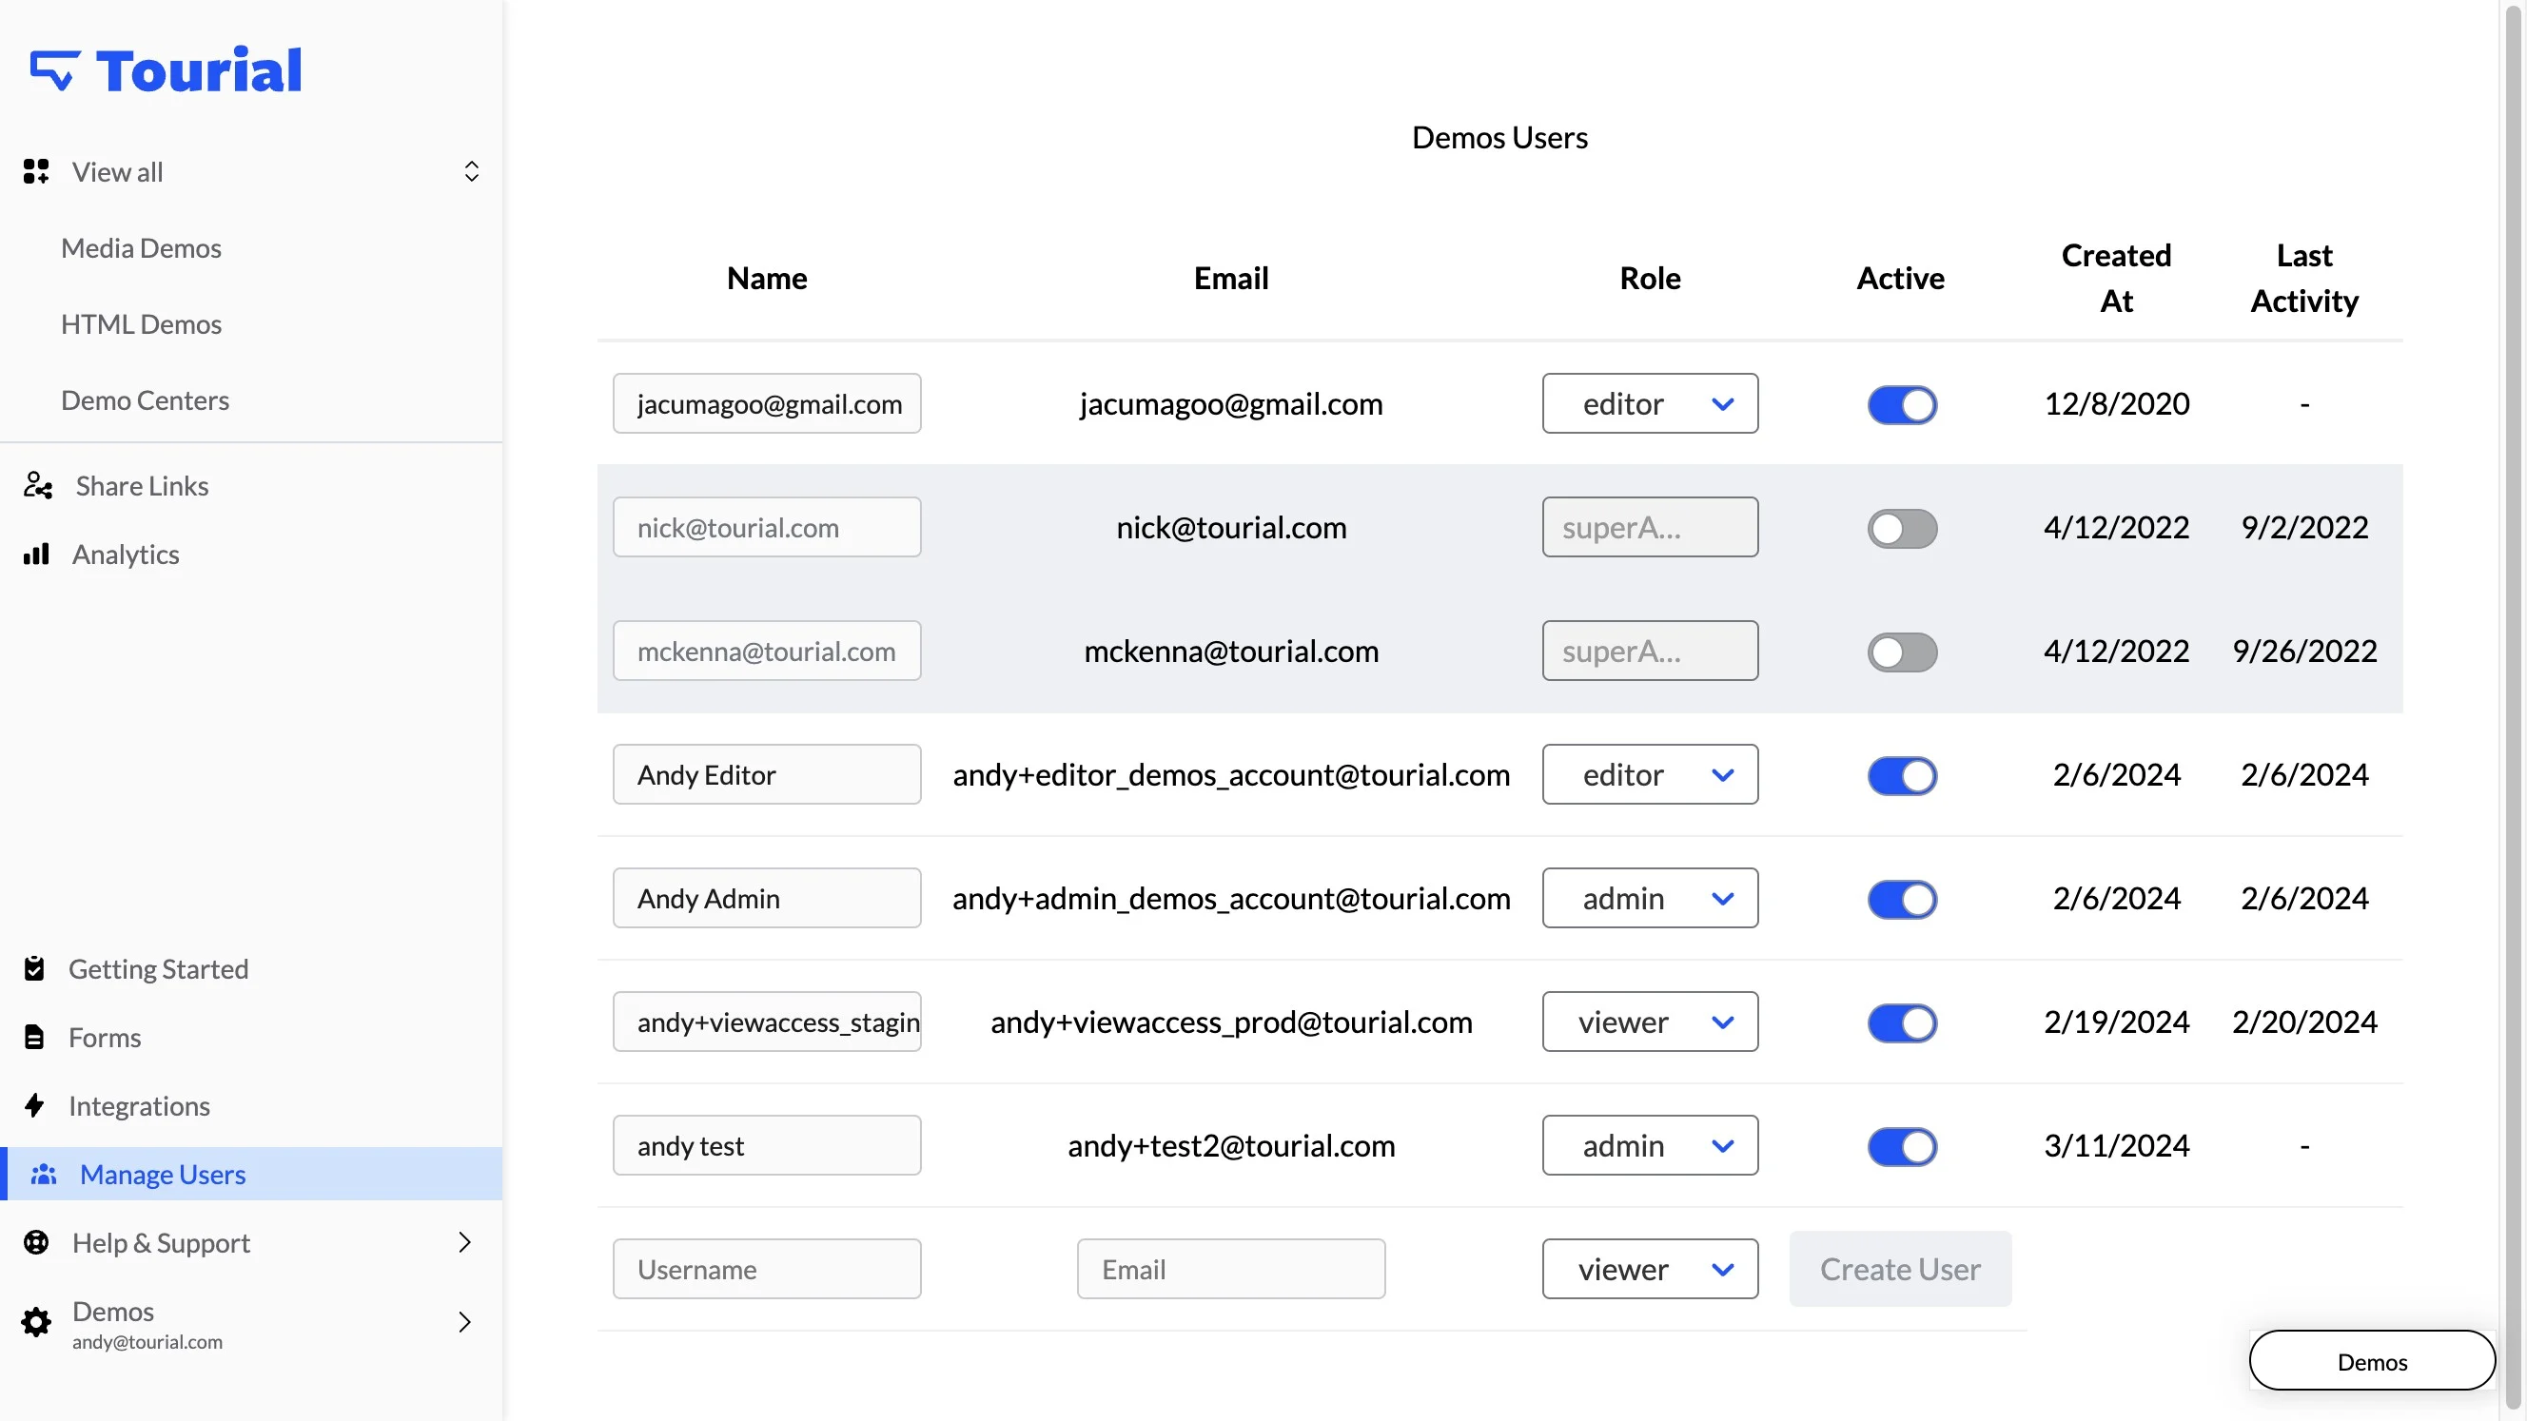
Task: Open role dropdown for Andy Admin
Action: [x=1650, y=897]
